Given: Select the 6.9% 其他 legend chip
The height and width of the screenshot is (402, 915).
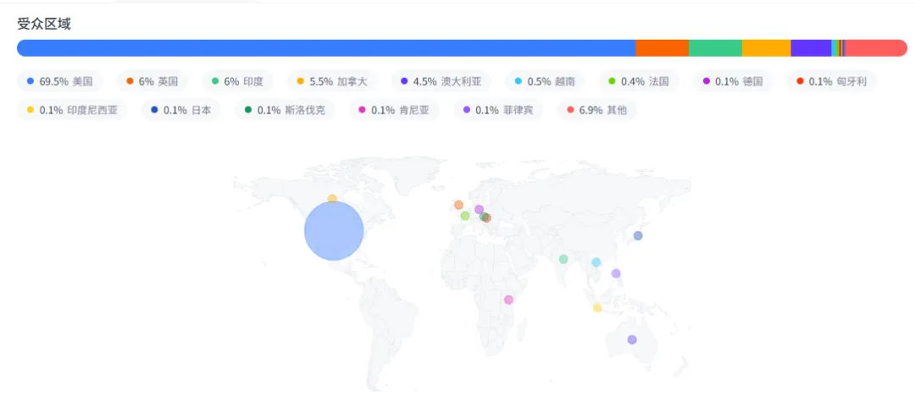Looking at the screenshot, I should (597, 110).
